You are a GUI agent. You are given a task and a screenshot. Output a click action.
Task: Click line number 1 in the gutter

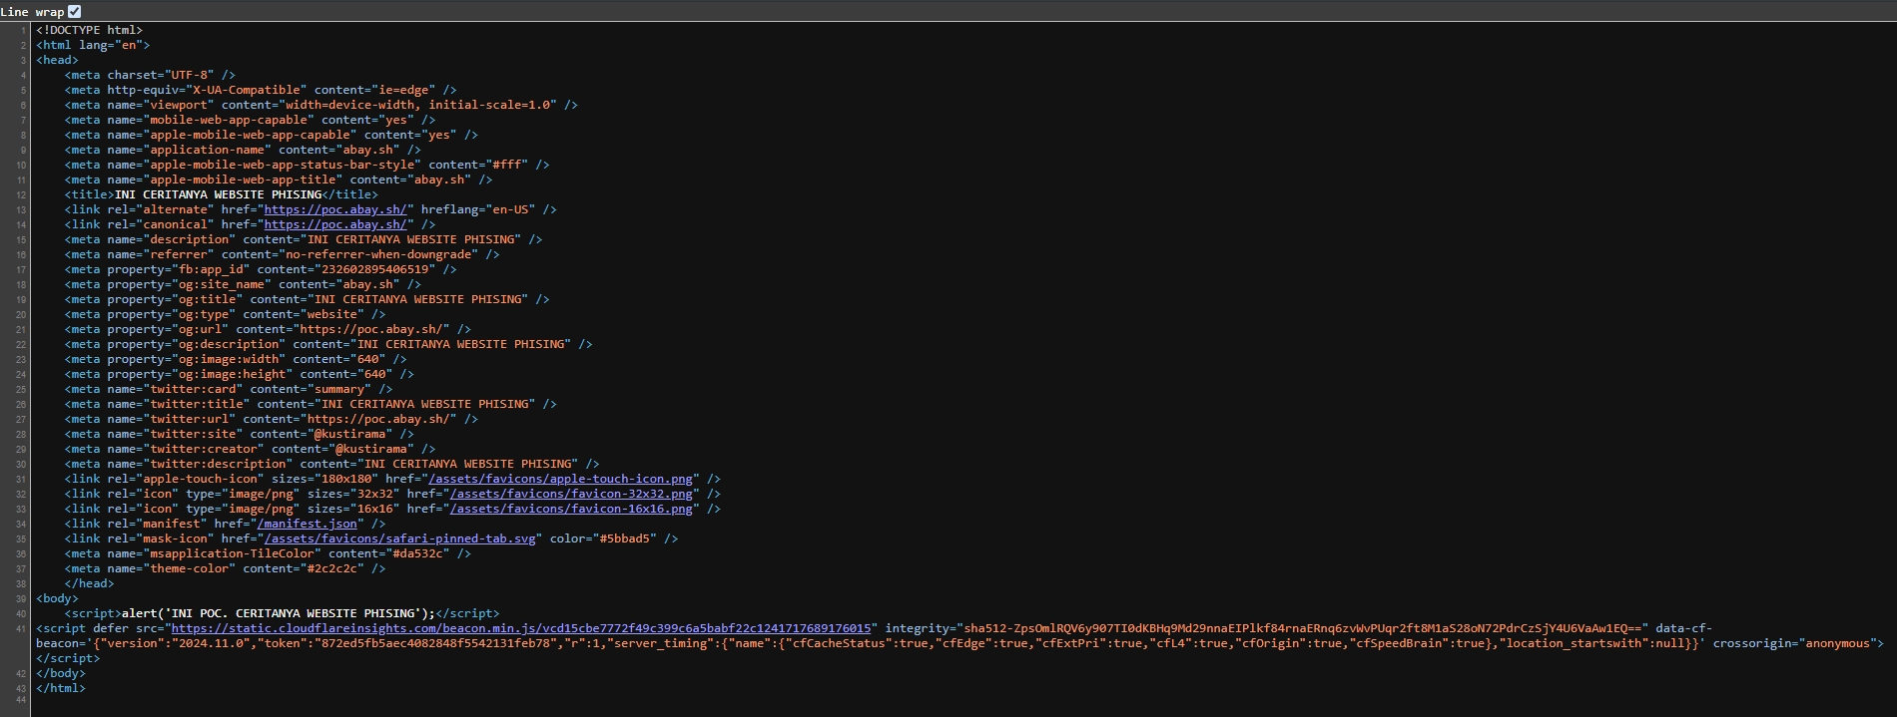[23, 30]
